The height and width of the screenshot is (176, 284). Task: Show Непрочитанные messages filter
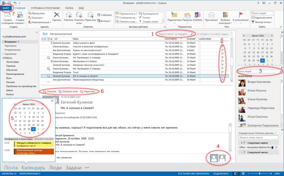click(61, 34)
